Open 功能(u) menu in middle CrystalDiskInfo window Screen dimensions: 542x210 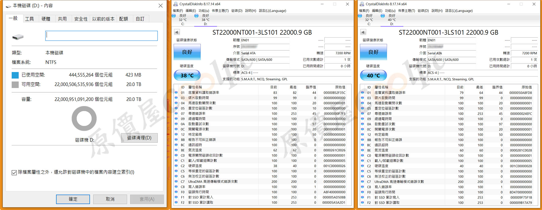(x=204, y=11)
